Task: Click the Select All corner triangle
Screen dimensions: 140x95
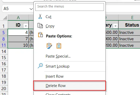Action: pos(5,18)
